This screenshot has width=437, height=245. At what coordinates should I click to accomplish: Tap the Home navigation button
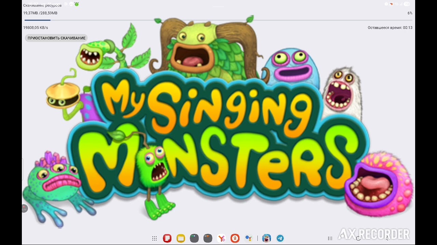coord(358,239)
